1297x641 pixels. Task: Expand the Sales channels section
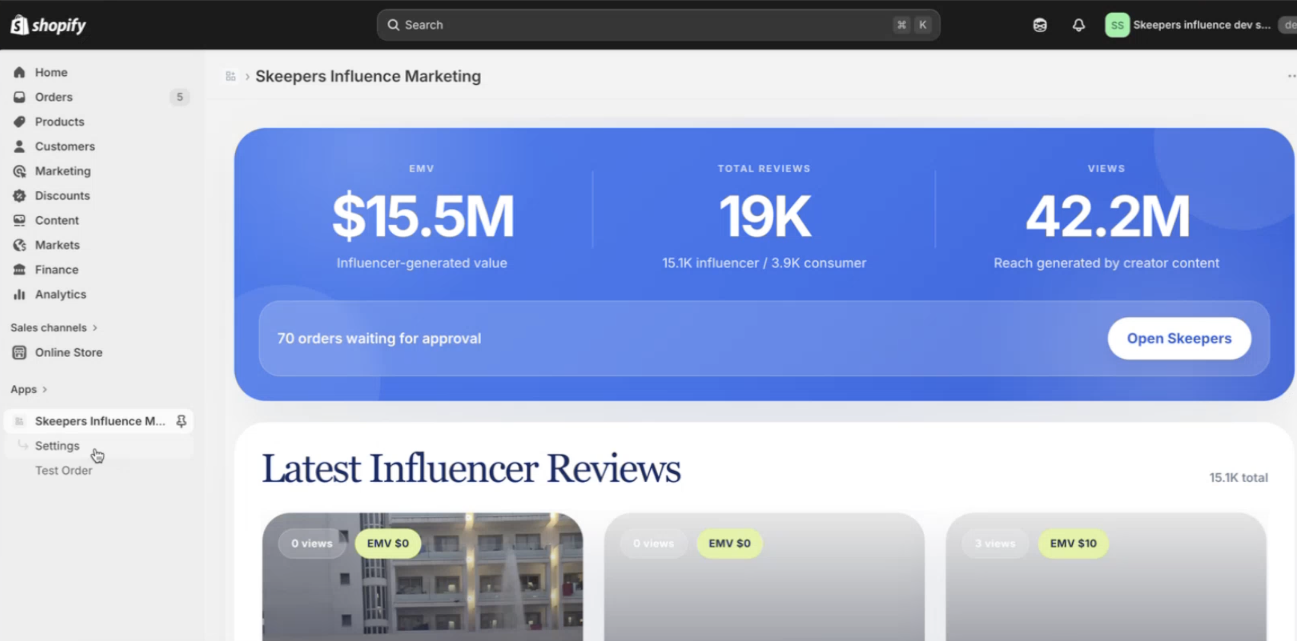point(54,327)
